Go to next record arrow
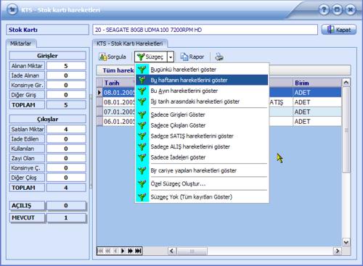This screenshot has width=363, height=266. pos(123,251)
